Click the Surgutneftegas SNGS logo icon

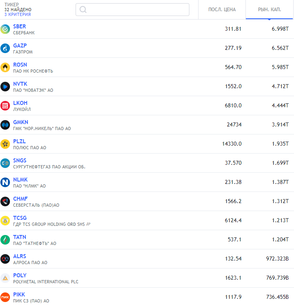pyautogui.click(x=5, y=163)
